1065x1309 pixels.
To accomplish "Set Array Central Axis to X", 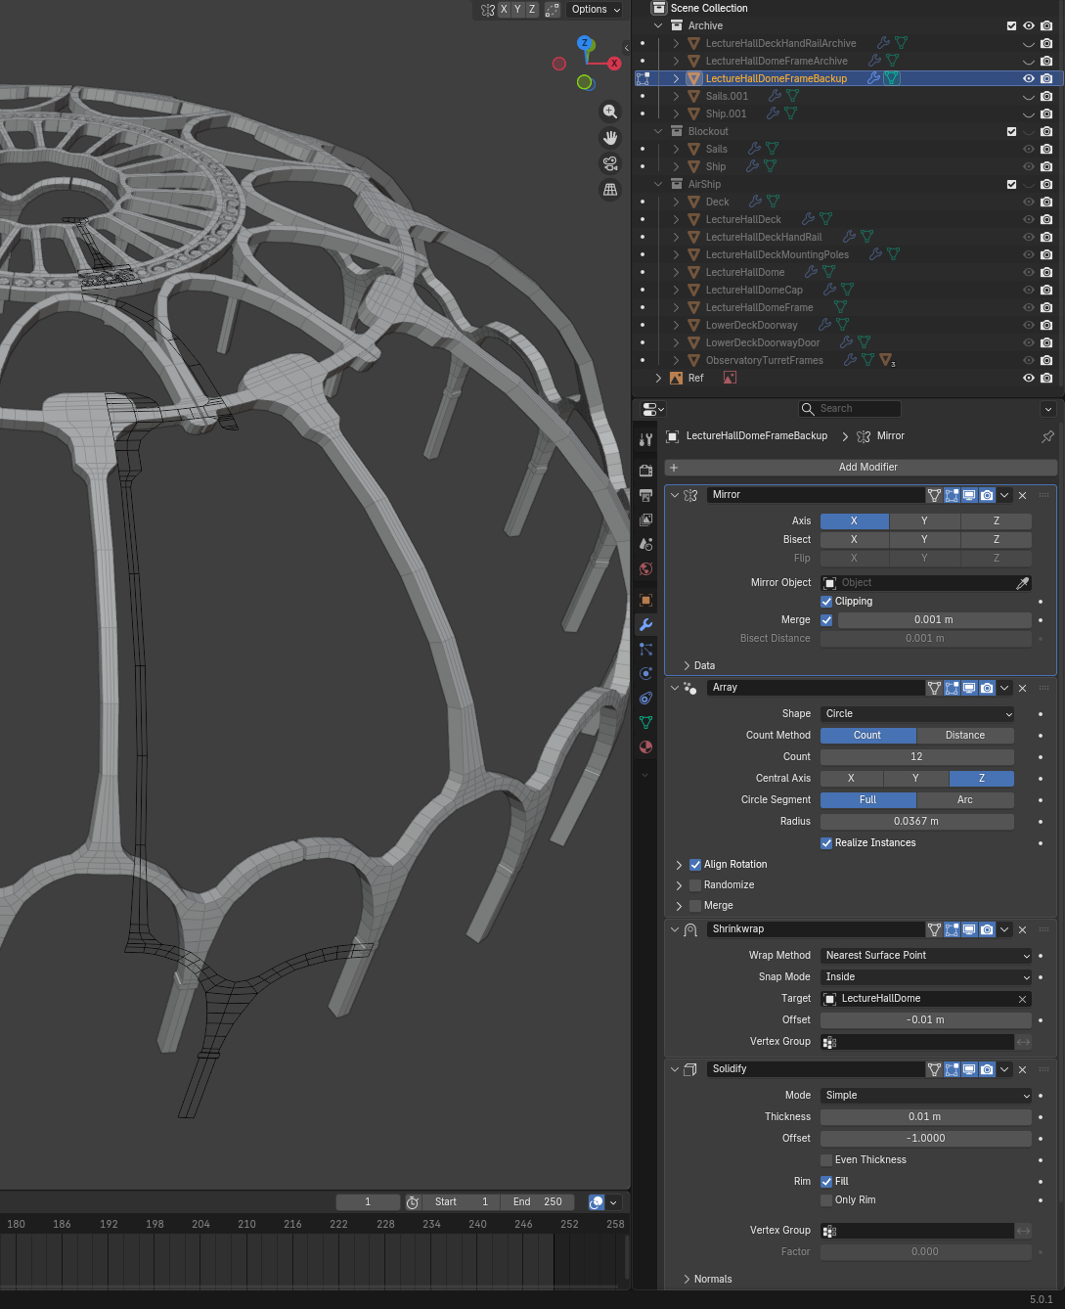I will [851, 779].
